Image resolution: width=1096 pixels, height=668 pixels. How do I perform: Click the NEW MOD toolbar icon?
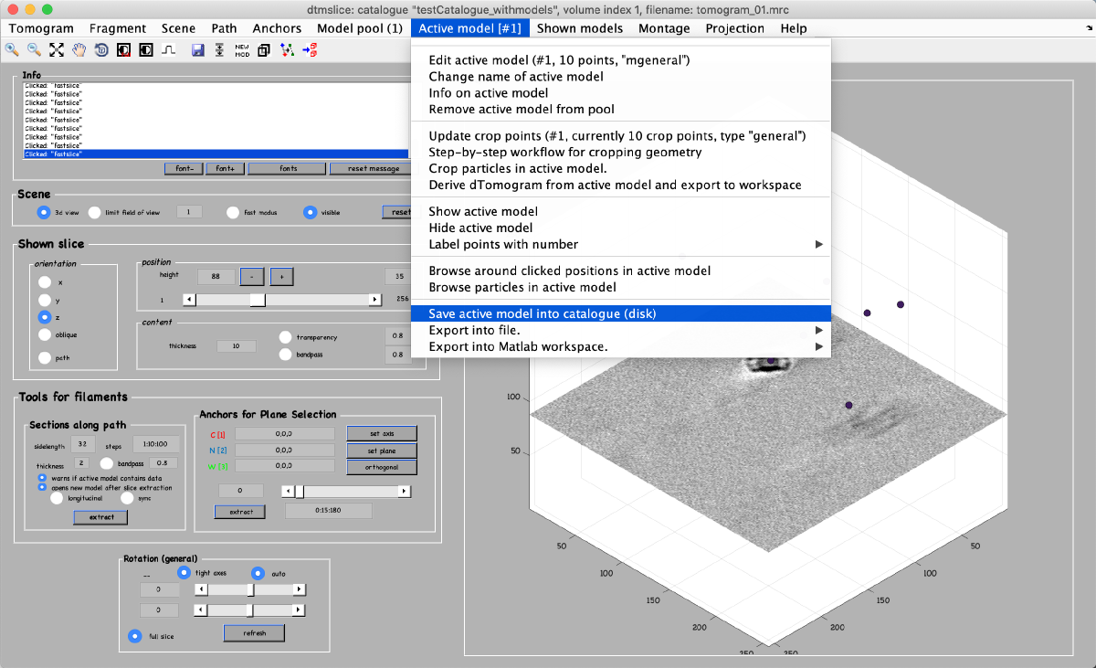[242, 50]
